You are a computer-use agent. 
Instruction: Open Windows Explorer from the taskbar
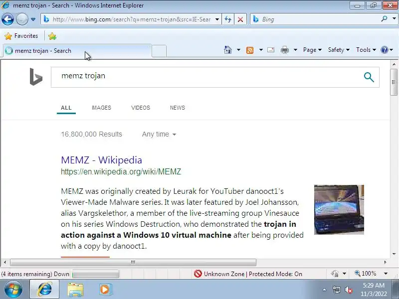pyautogui.click(x=75, y=290)
